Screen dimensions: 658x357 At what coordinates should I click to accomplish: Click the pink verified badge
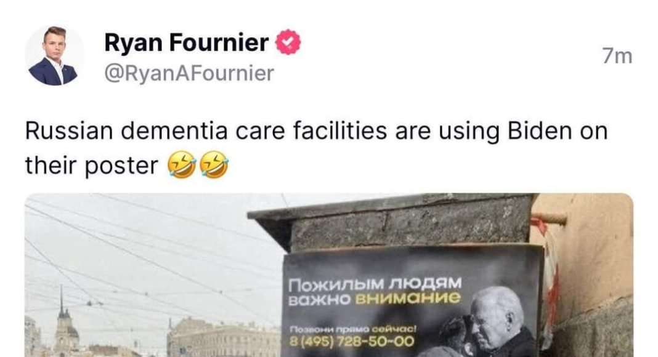coord(288,42)
